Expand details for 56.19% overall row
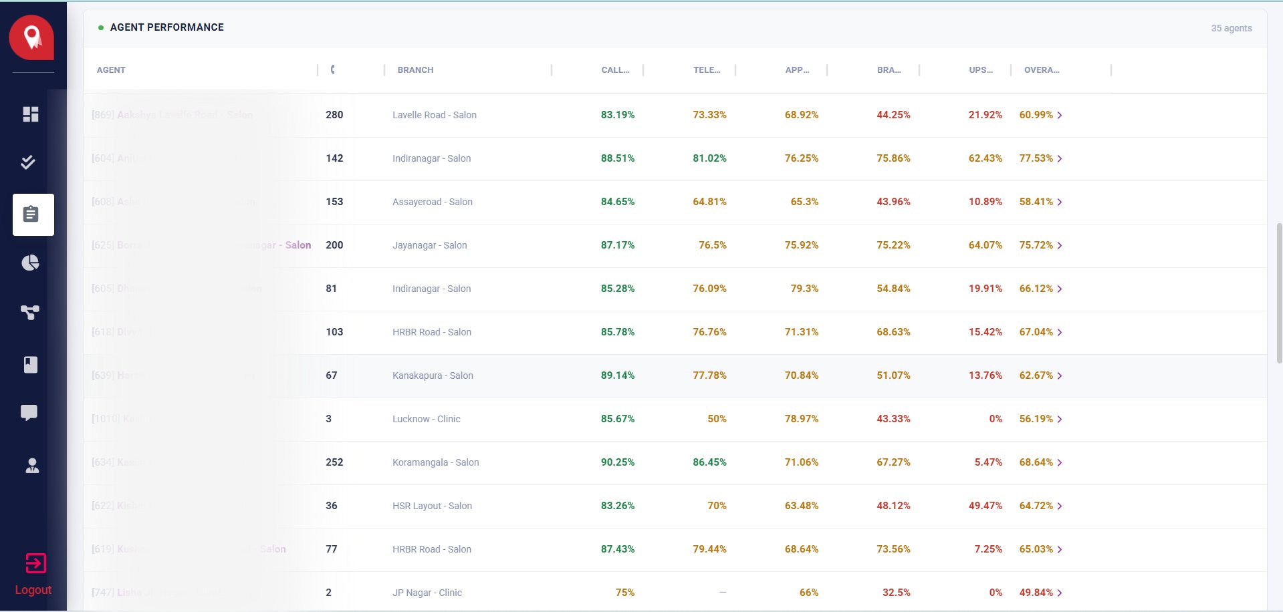 click(x=1060, y=419)
